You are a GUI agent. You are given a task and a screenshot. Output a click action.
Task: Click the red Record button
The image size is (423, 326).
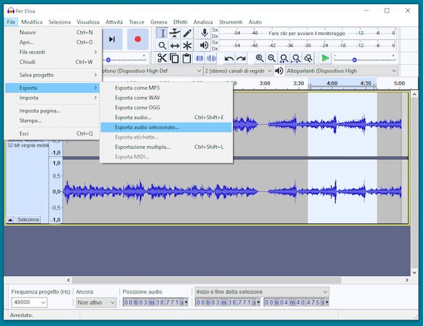[x=138, y=39]
